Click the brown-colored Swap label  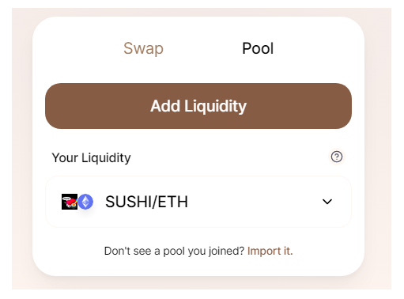tap(143, 48)
